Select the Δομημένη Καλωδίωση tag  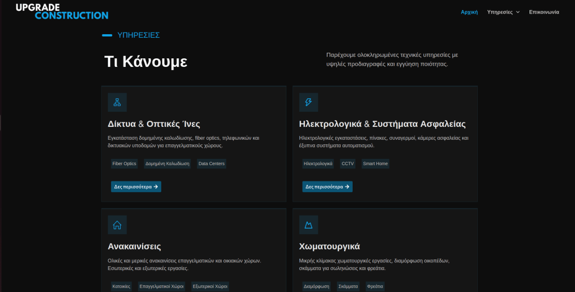coord(167,164)
